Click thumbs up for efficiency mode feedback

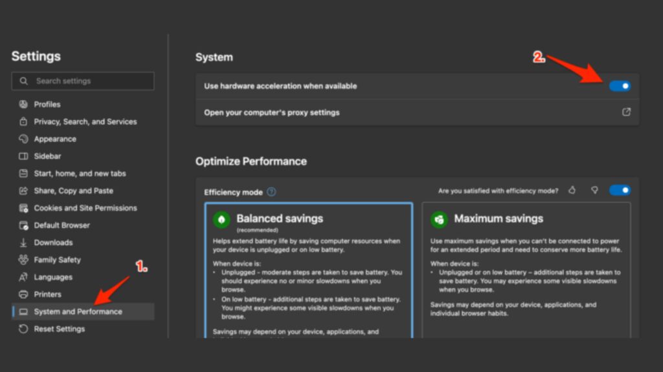[x=572, y=191]
